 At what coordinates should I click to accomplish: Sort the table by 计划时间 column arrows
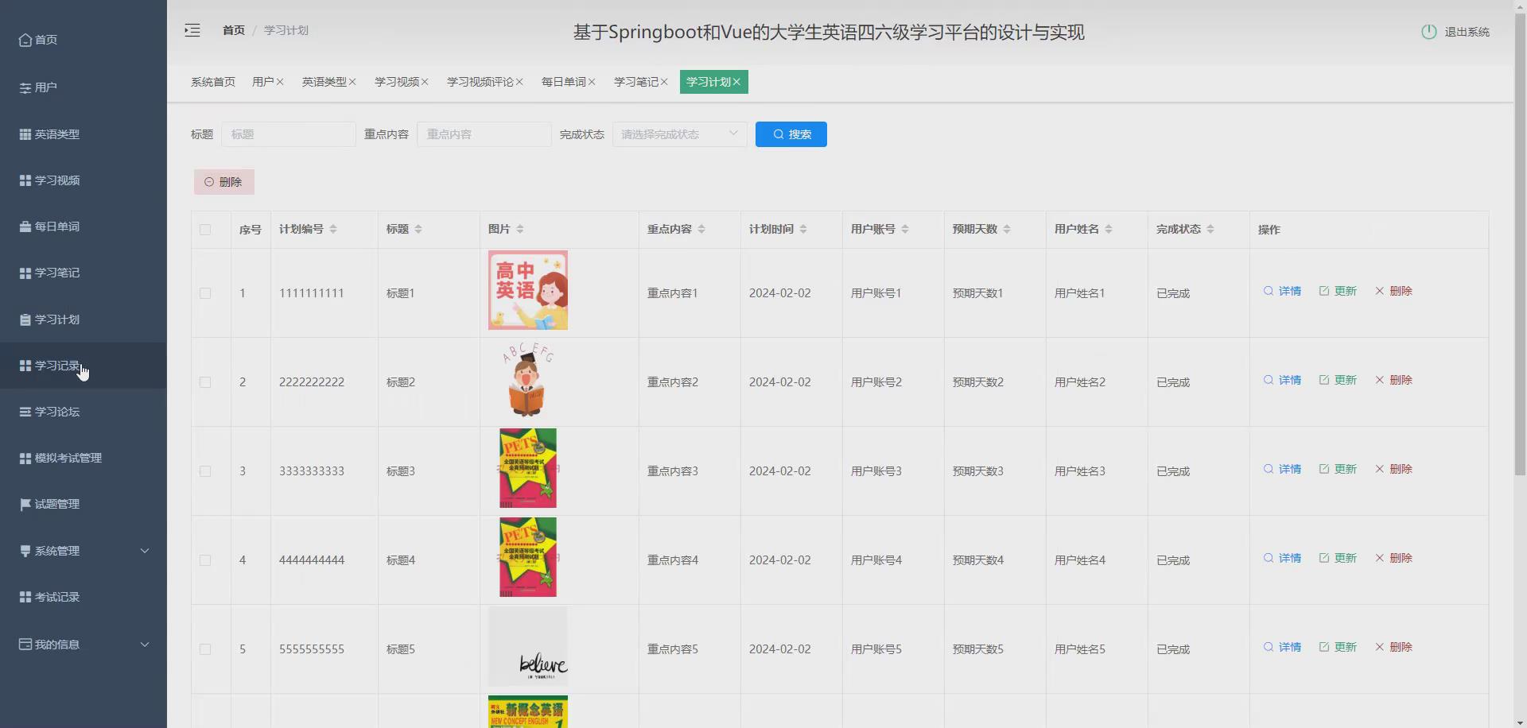pos(803,229)
